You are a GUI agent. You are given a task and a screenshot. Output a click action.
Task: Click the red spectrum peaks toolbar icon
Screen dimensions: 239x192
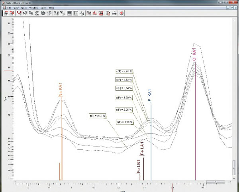[x=94, y=13]
